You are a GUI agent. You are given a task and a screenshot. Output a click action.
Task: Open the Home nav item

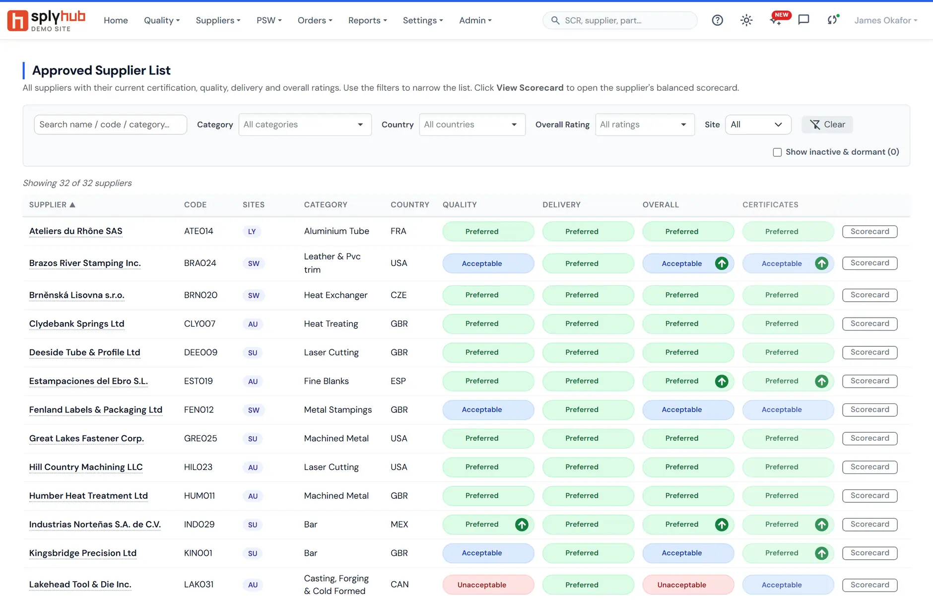click(x=116, y=20)
